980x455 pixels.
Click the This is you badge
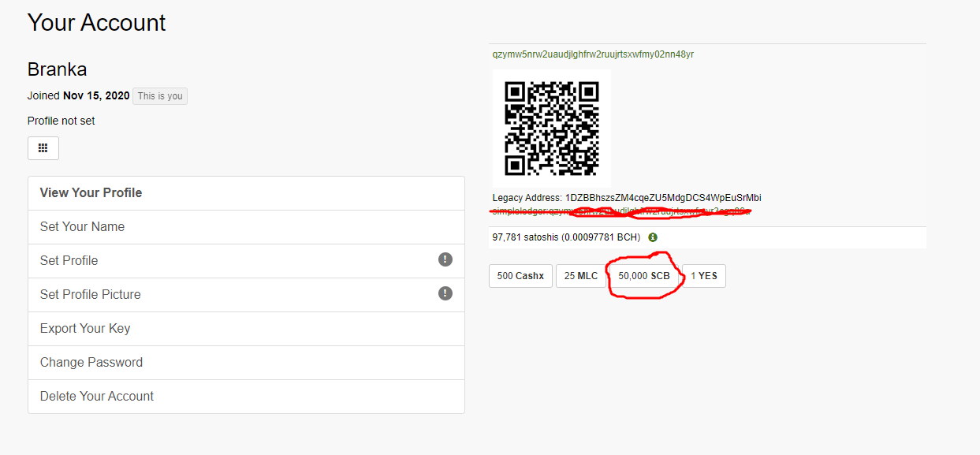tap(160, 96)
